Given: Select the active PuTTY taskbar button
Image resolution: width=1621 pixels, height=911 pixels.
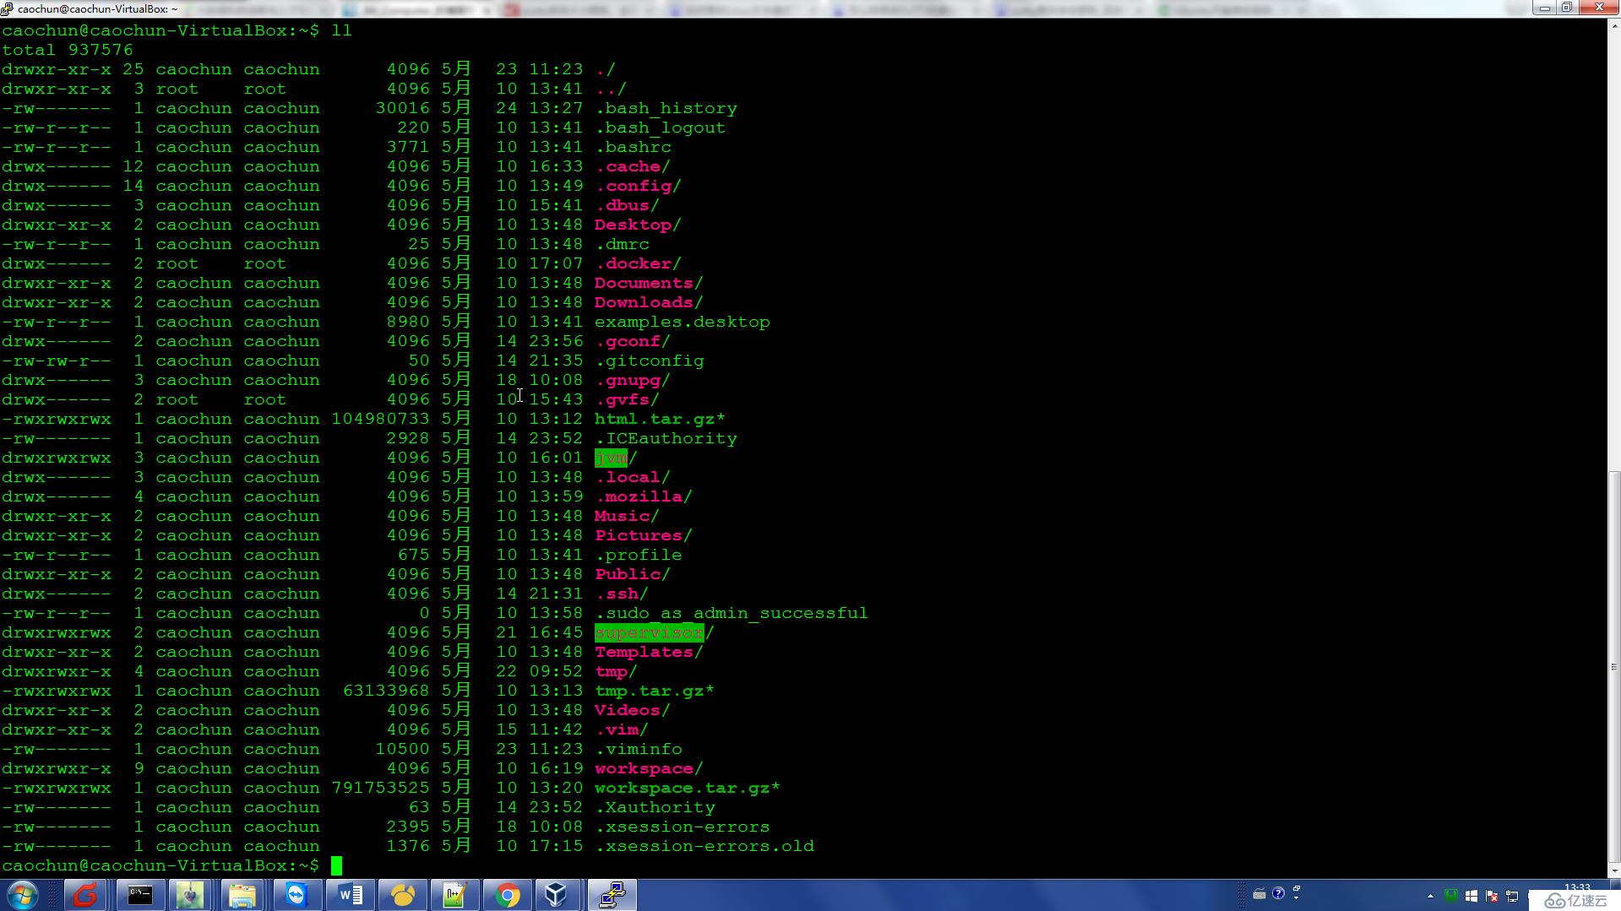Looking at the screenshot, I should (612, 895).
